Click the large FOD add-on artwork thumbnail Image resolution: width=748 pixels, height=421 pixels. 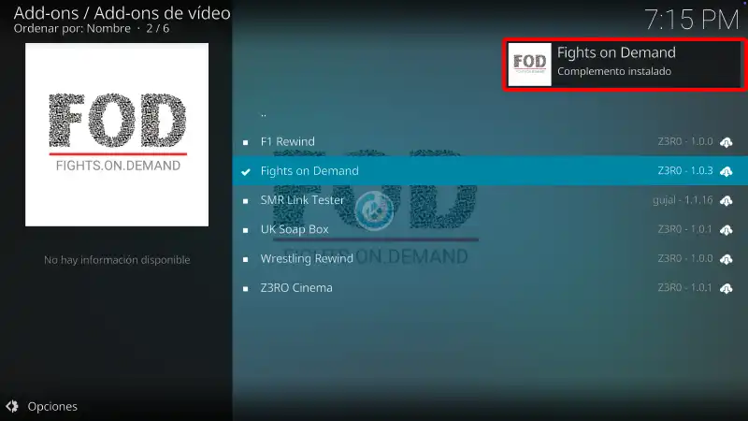click(117, 135)
